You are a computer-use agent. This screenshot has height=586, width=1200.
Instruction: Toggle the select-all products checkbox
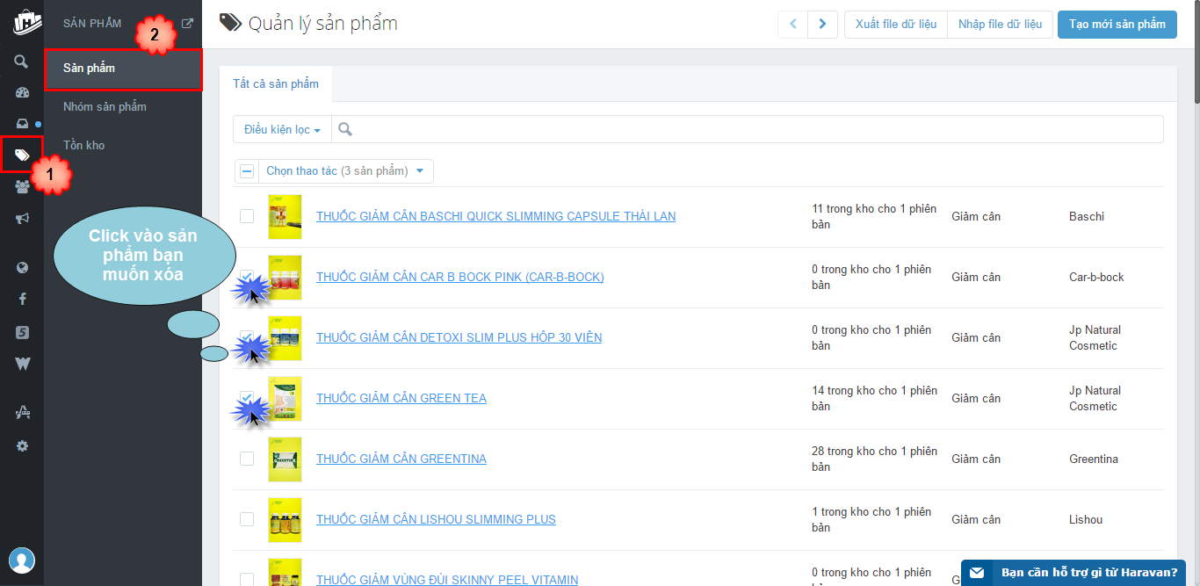pyautogui.click(x=247, y=171)
